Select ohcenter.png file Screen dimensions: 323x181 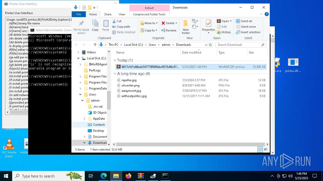(x=130, y=85)
